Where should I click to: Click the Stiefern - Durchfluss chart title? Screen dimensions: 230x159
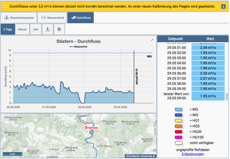(78, 41)
